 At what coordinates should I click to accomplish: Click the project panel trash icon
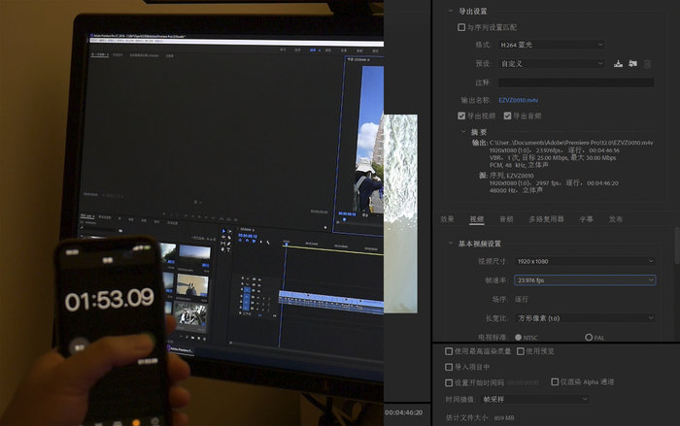(205, 339)
